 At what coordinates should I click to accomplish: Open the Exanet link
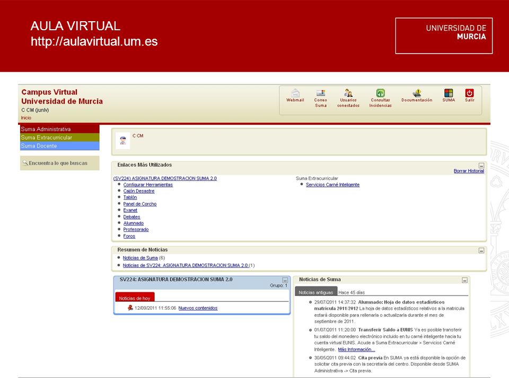(130, 210)
